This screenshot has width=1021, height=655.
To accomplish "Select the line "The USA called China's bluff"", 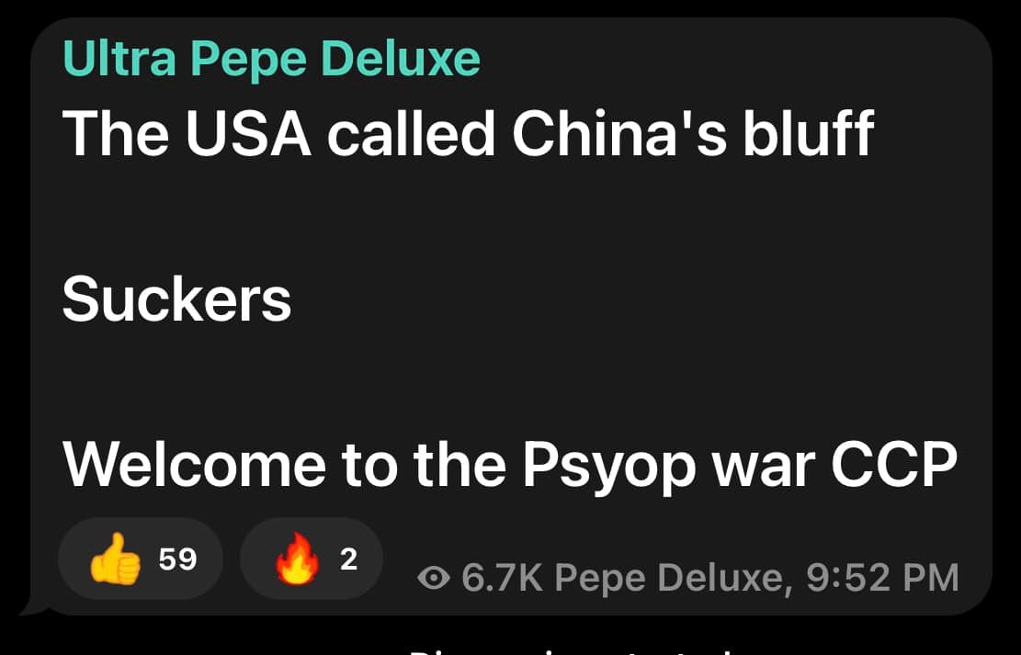I will (468, 134).
